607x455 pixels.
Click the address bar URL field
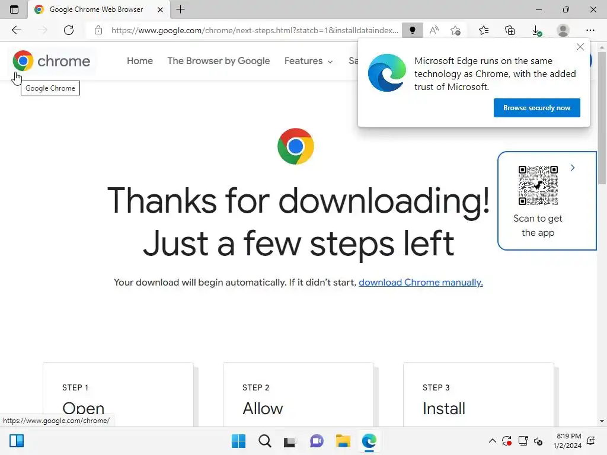[254, 30]
